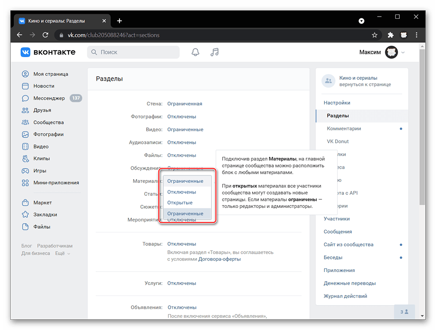Open Объявления dropdown Отключены

(x=182, y=307)
